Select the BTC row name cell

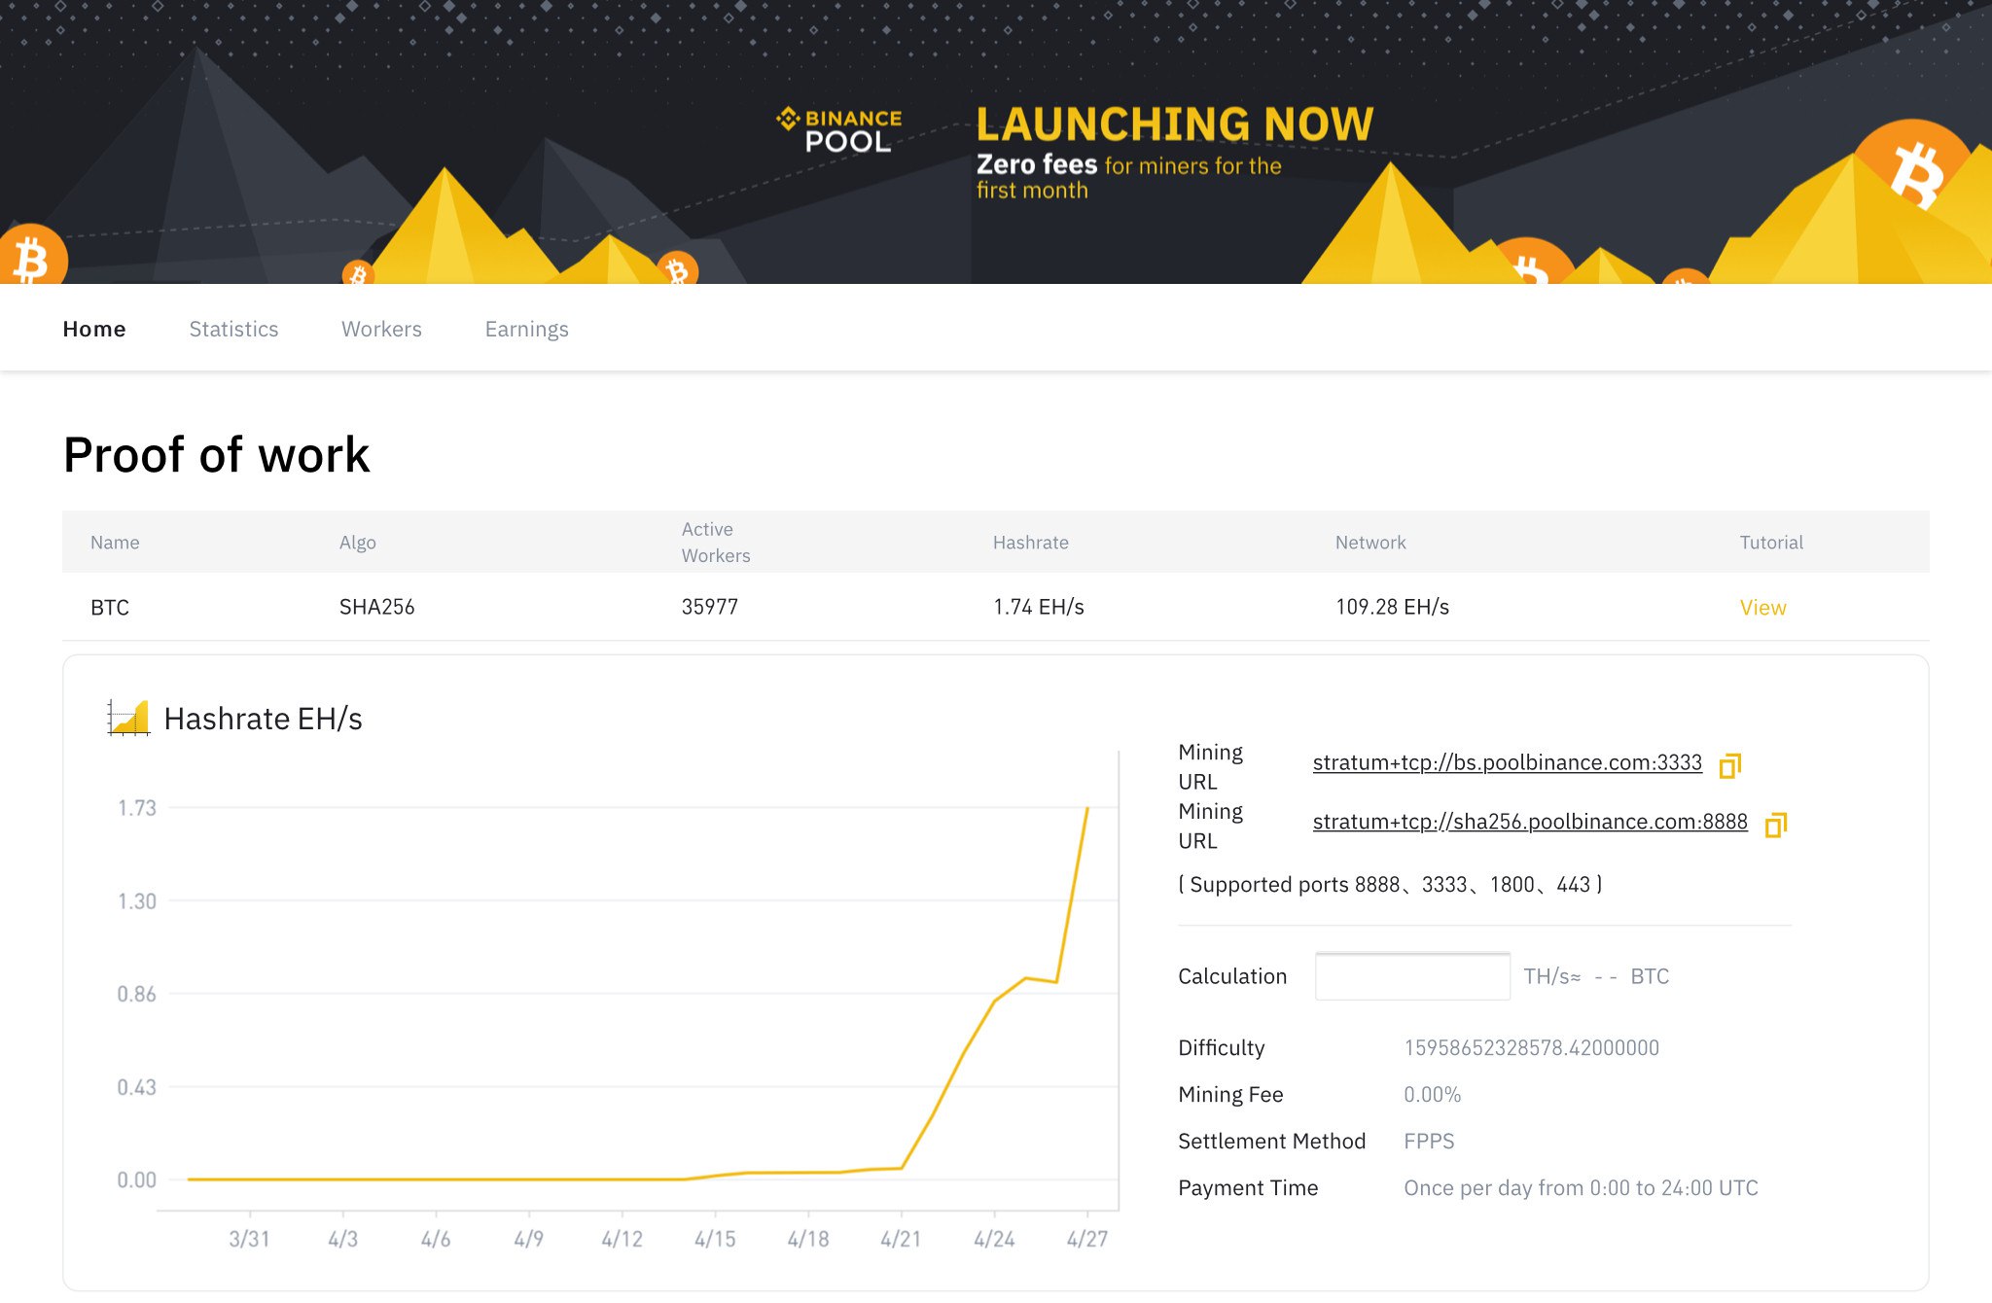[110, 608]
